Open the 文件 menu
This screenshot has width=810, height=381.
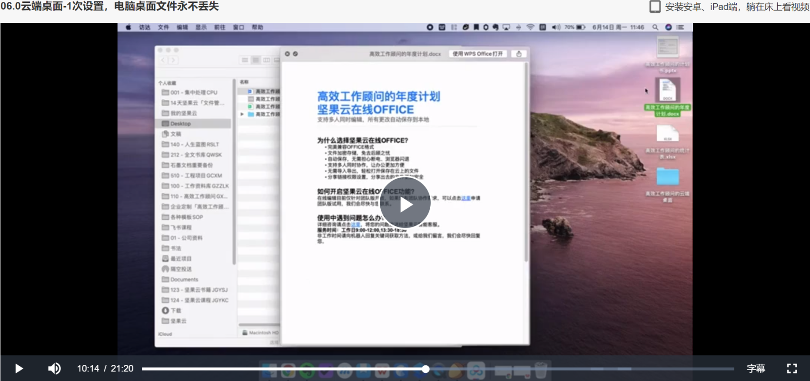(x=164, y=28)
